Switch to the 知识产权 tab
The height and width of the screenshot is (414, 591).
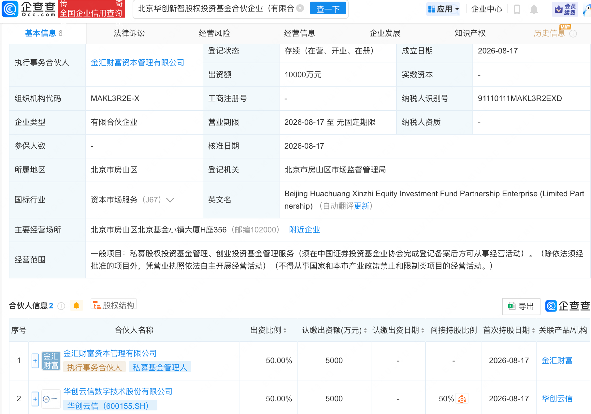click(x=470, y=33)
